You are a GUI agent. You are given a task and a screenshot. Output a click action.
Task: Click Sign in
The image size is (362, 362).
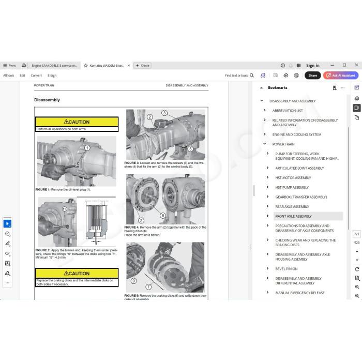[313, 65]
